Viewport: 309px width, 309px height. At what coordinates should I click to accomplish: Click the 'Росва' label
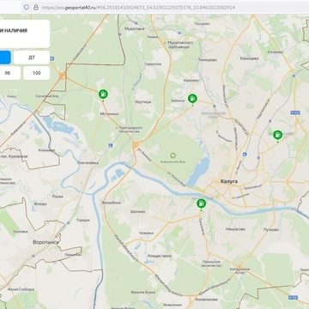58,197
